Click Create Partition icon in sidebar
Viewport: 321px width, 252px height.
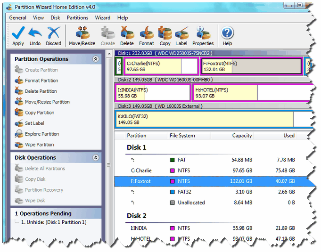tap(19, 70)
